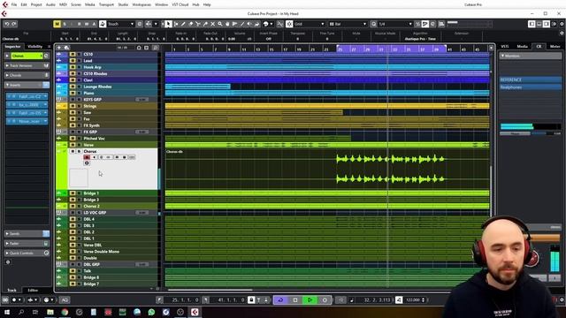Screen dimensions: 566x318
Task: Click bar 41 on the ruler
Action: [450, 49]
